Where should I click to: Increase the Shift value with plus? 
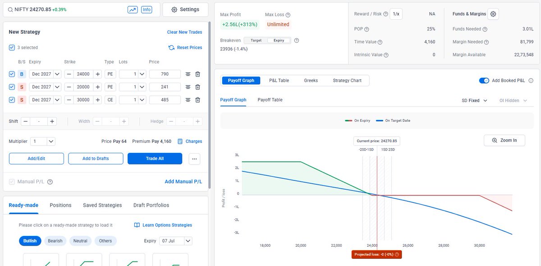click(52, 121)
